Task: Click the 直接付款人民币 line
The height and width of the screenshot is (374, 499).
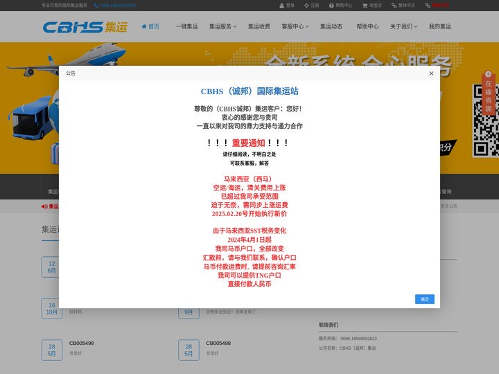Action: (249, 284)
